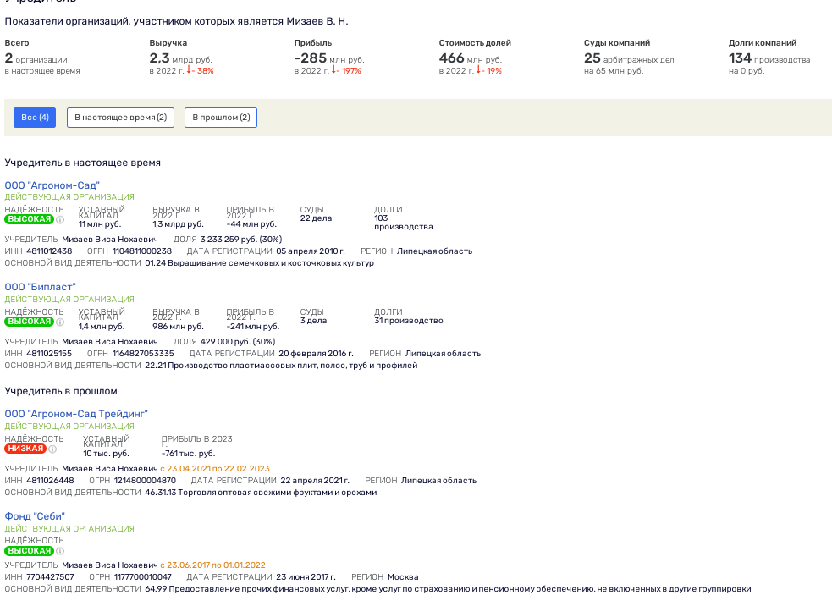Click the red -38% revenue change indicator
The width and height of the screenshot is (832, 606).
pos(200,70)
